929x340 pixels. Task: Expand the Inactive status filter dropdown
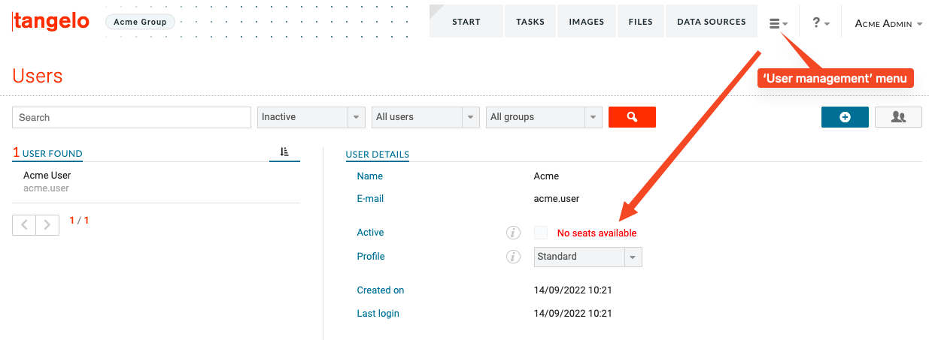click(311, 117)
